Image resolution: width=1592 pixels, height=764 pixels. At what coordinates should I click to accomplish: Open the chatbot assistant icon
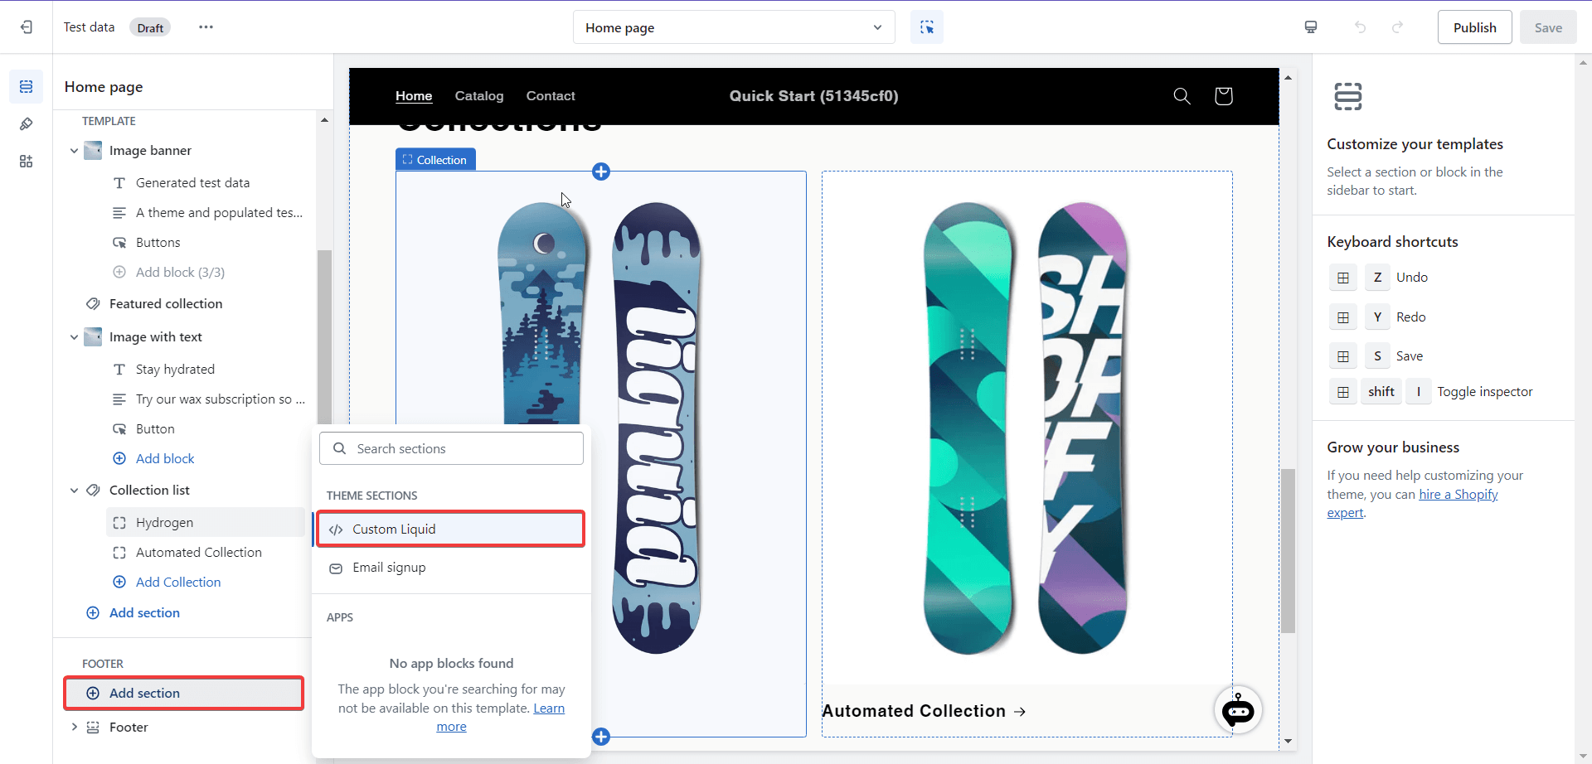(1238, 710)
